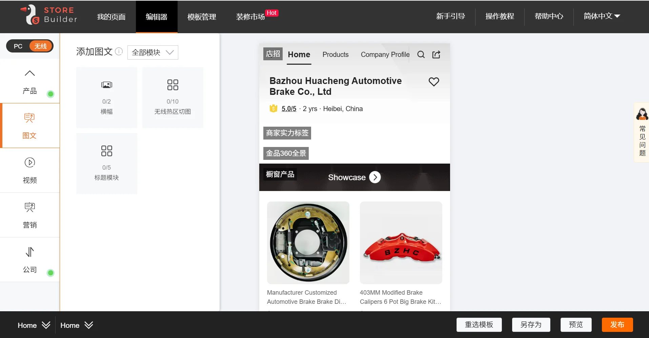Add the 横幅 banner module
The width and height of the screenshot is (649, 338).
(x=106, y=97)
